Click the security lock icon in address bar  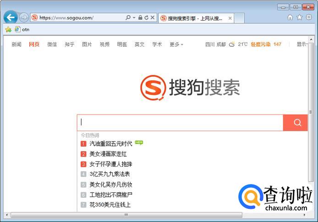pyautogui.click(x=140, y=18)
